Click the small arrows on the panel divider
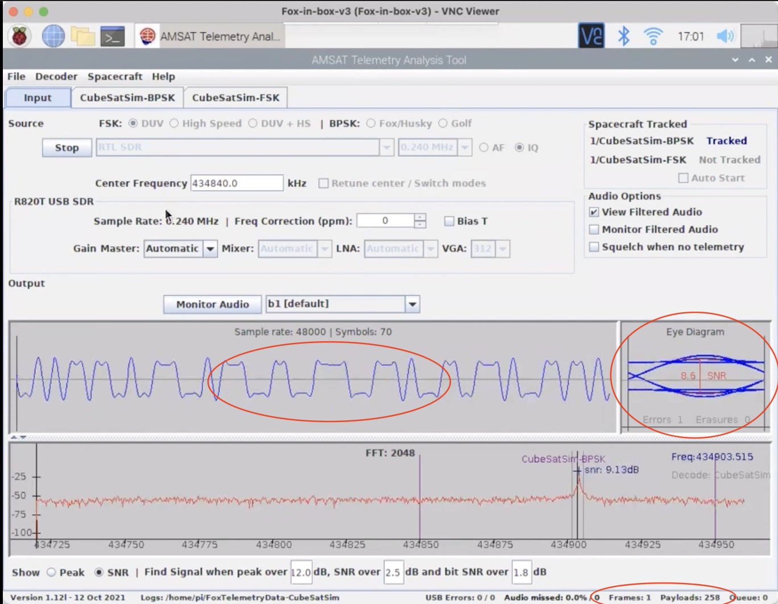 [18, 437]
